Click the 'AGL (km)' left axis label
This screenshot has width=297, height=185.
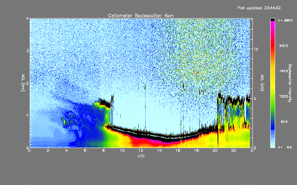pyautogui.click(x=23, y=83)
